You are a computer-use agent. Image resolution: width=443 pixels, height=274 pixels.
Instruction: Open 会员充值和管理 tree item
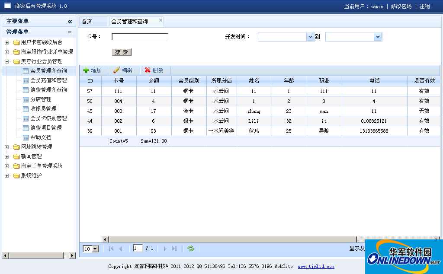click(x=48, y=80)
